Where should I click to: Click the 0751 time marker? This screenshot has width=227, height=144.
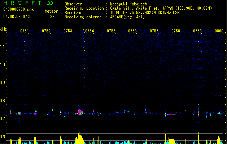pyautogui.click(x=25, y=31)
